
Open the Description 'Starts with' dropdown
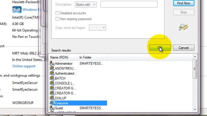coord(86,5)
